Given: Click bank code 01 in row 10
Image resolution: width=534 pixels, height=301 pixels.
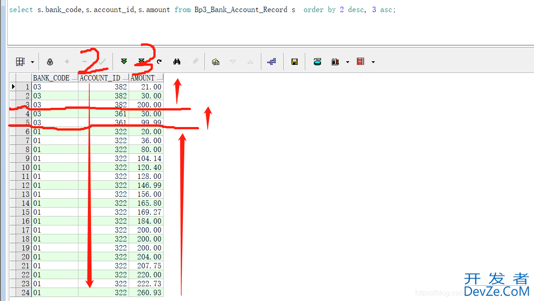Looking at the screenshot, I should point(55,167).
